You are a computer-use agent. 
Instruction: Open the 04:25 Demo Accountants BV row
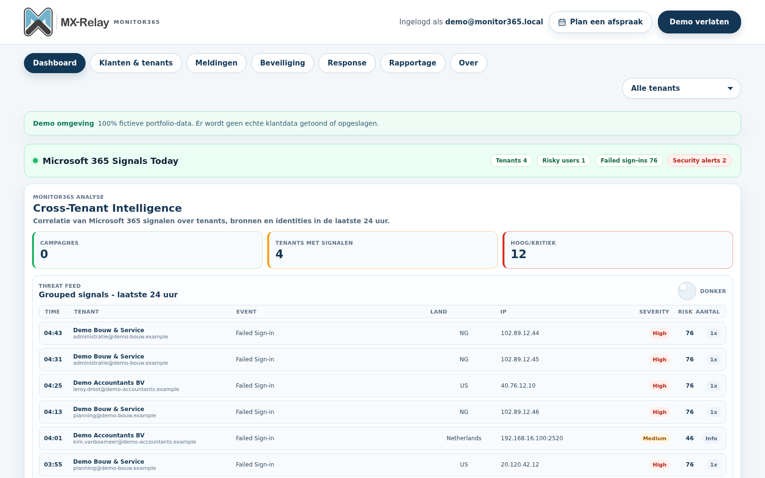point(382,386)
